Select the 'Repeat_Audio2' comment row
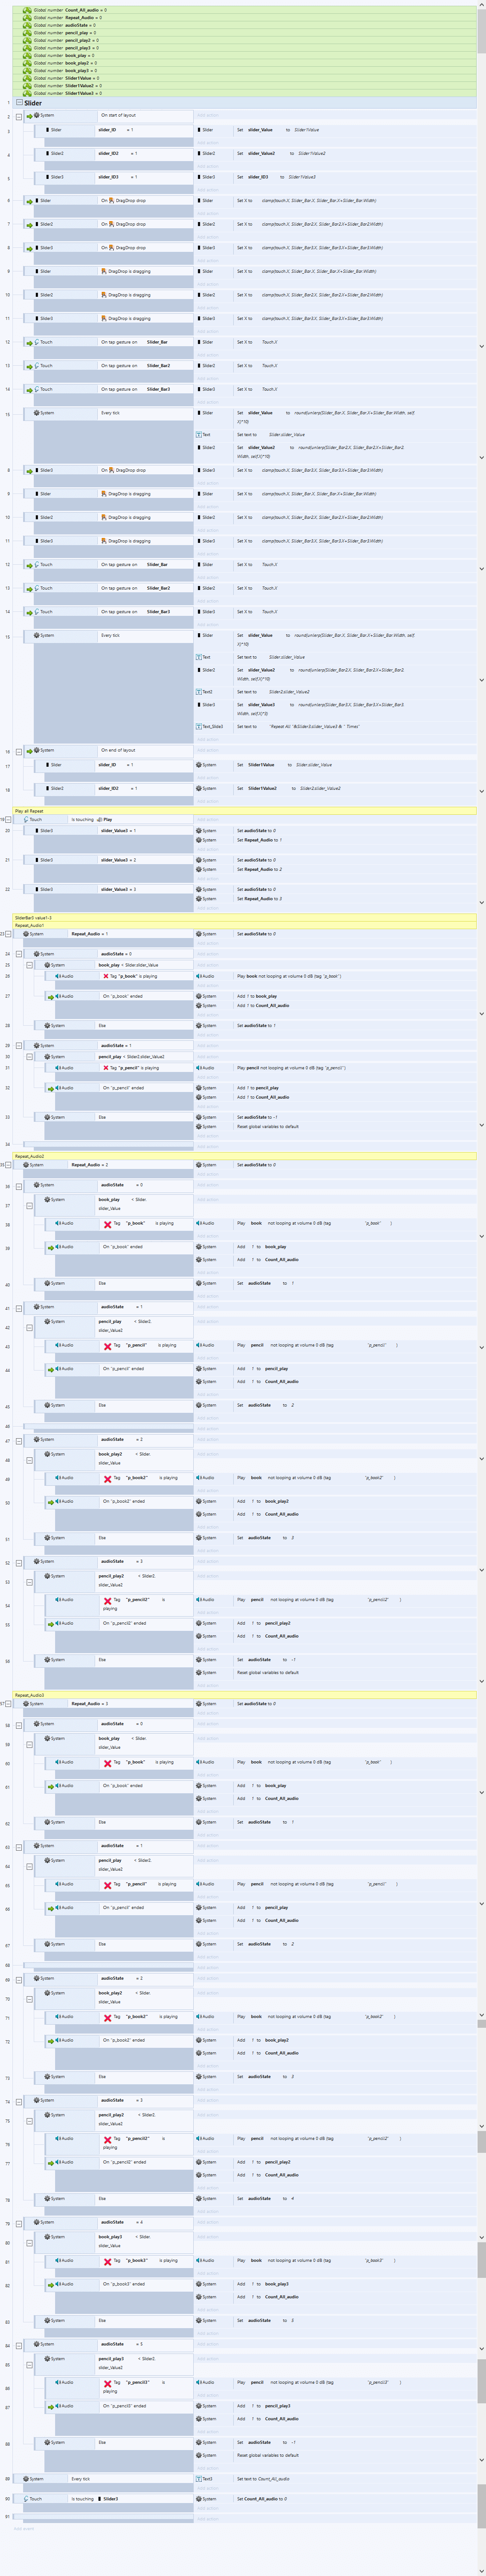Screen dimensions: 486x2576 [x=243, y=1156]
